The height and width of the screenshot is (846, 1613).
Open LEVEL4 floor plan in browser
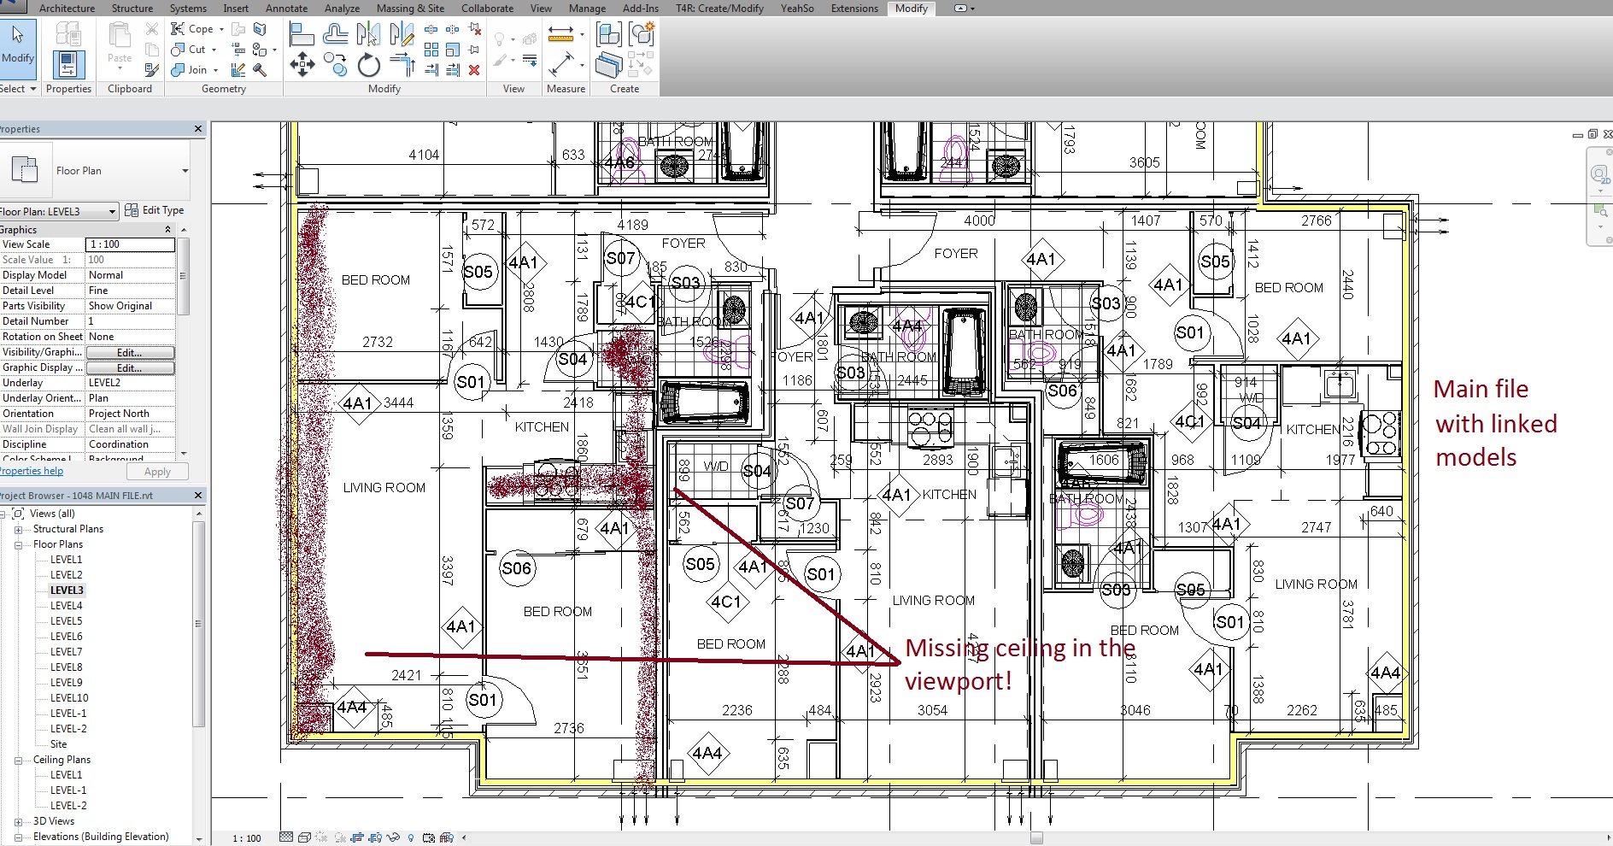(66, 606)
